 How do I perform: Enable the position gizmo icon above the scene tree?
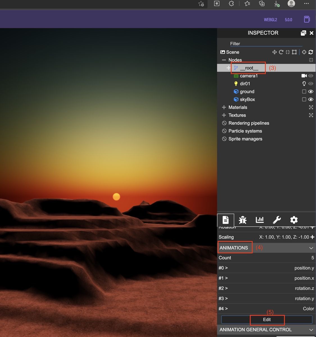click(x=274, y=52)
